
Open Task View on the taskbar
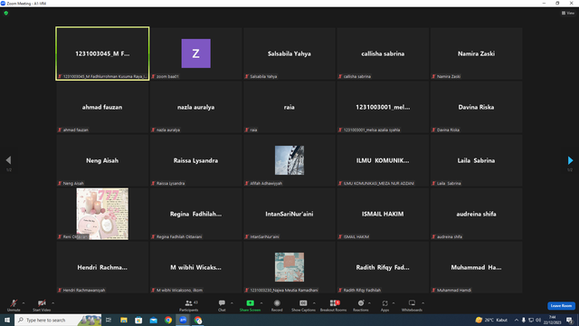click(x=109, y=320)
